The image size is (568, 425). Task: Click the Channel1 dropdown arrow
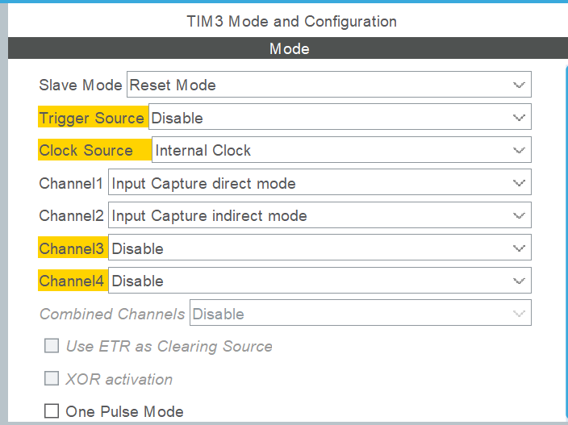pyautogui.click(x=519, y=183)
